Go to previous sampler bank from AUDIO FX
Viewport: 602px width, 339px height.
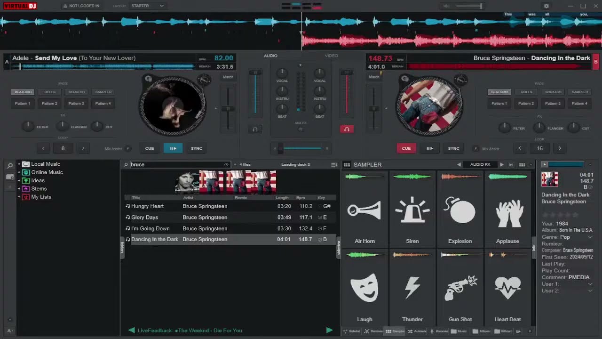pos(459,165)
